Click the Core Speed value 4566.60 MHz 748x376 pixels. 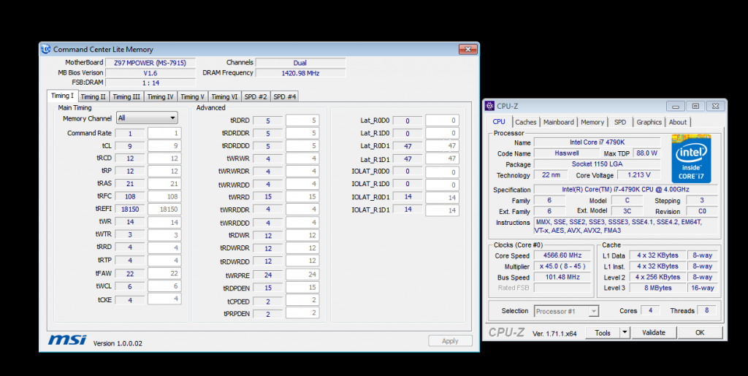tap(562, 256)
